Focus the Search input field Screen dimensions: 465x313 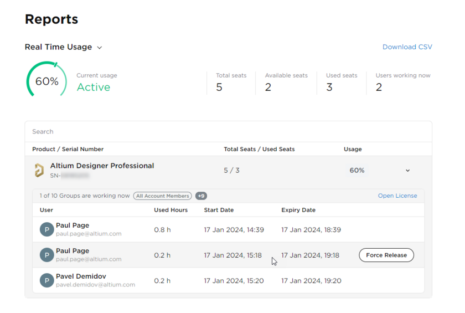(x=228, y=131)
